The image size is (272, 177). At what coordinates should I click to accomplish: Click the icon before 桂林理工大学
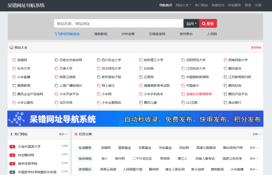(x=141, y=60)
